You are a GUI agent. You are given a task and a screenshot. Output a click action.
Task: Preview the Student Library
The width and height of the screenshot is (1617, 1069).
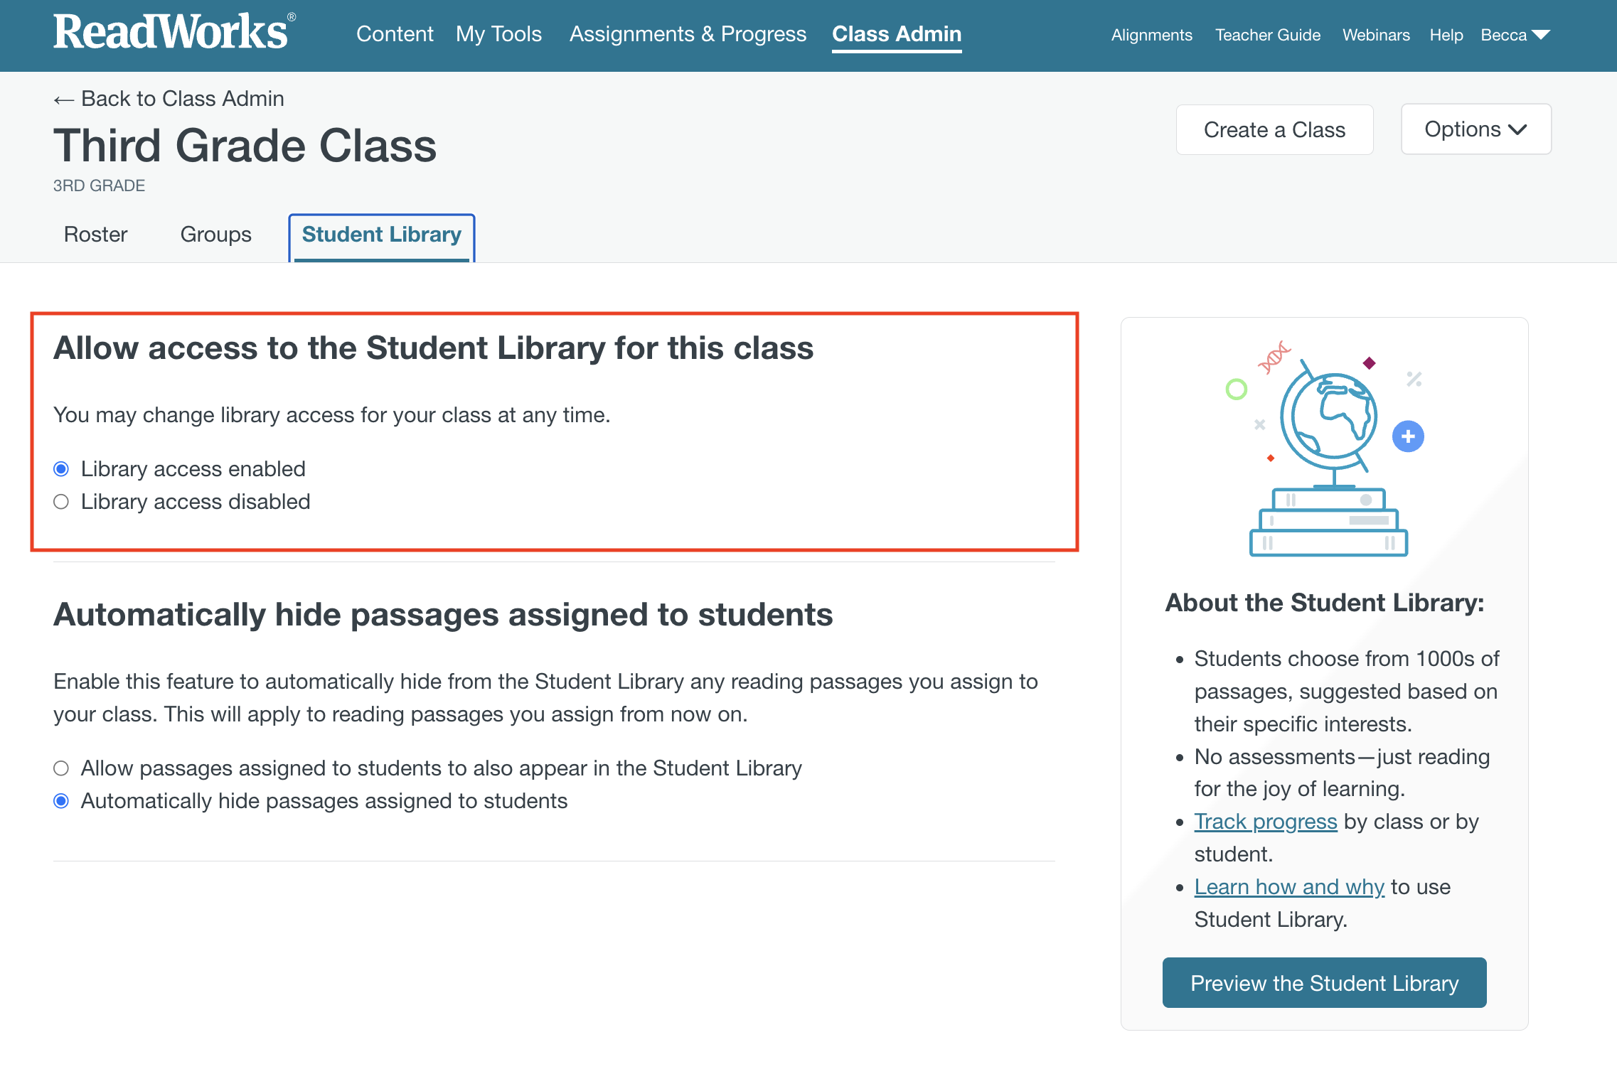(x=1324, y=982)
